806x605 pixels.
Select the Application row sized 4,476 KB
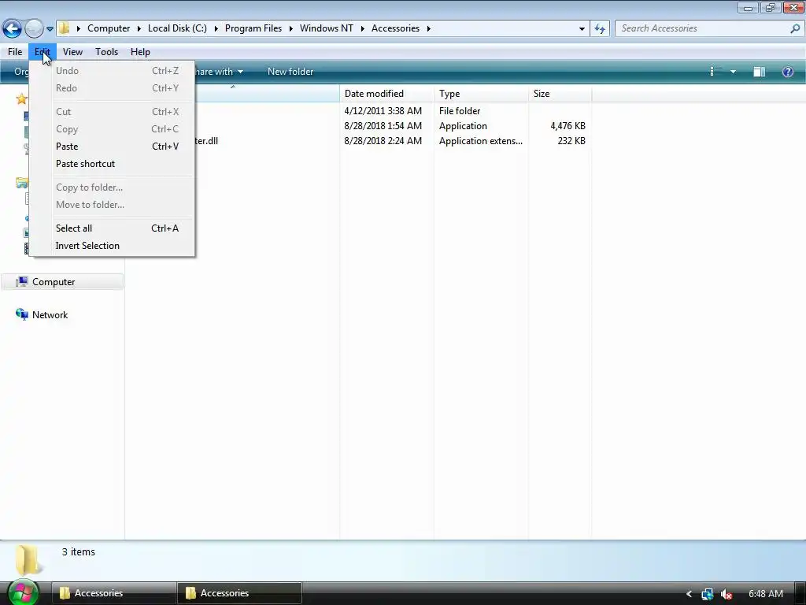point(394,126)
